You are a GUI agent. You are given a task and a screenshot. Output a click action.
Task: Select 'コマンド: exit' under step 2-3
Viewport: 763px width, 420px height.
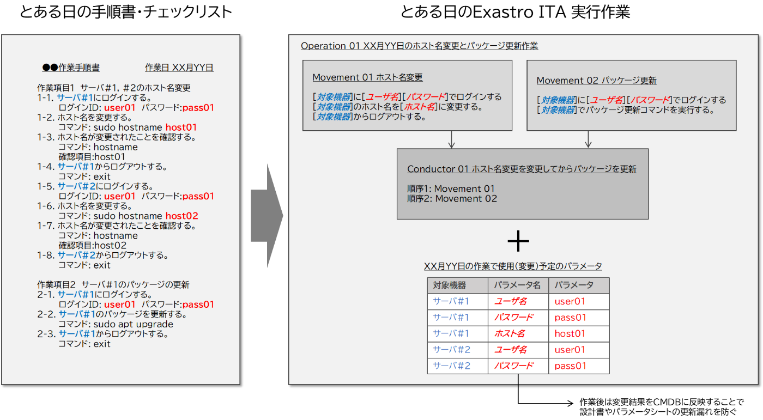click(x=84, y=344)
